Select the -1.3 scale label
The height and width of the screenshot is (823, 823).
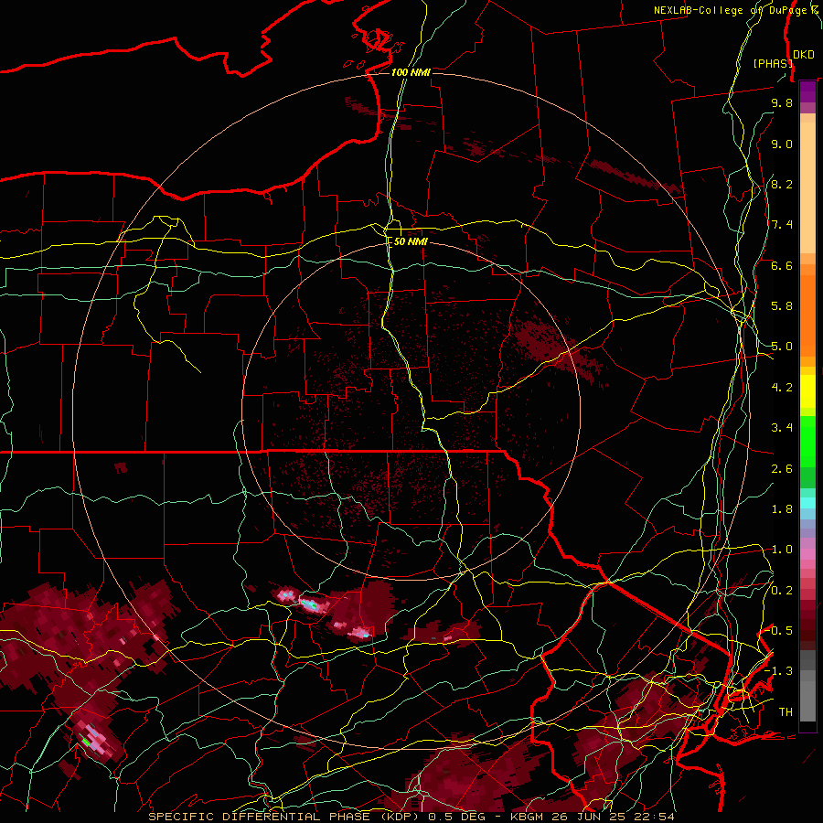(779, 671)
